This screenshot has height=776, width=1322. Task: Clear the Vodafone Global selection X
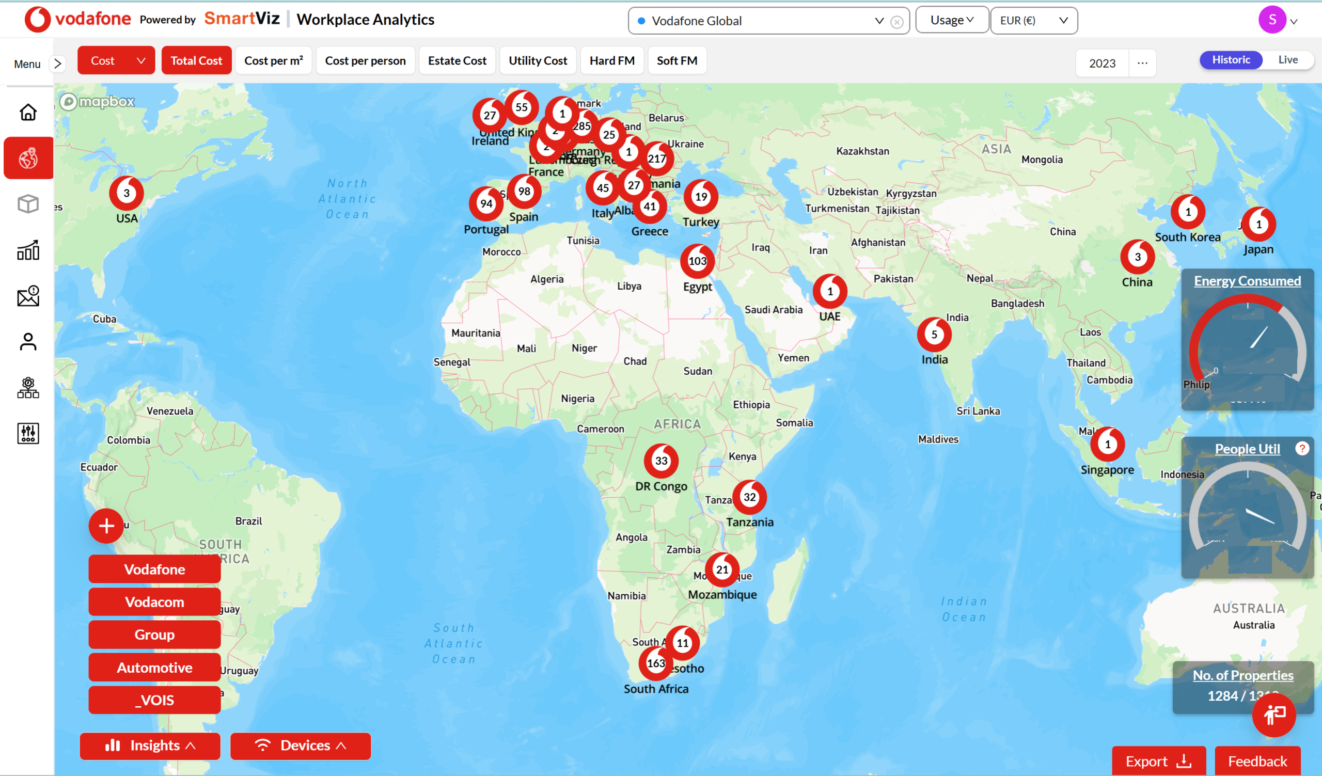coord(897,22)
